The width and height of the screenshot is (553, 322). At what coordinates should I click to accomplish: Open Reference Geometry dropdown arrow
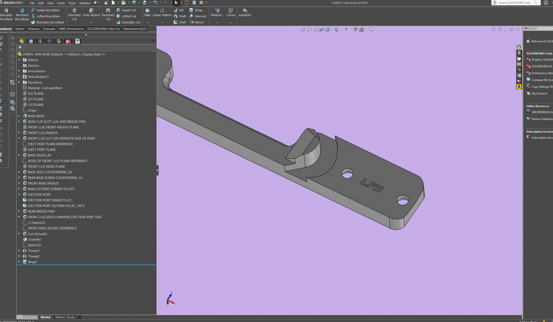pyautogui.click(x=217, y=23)
